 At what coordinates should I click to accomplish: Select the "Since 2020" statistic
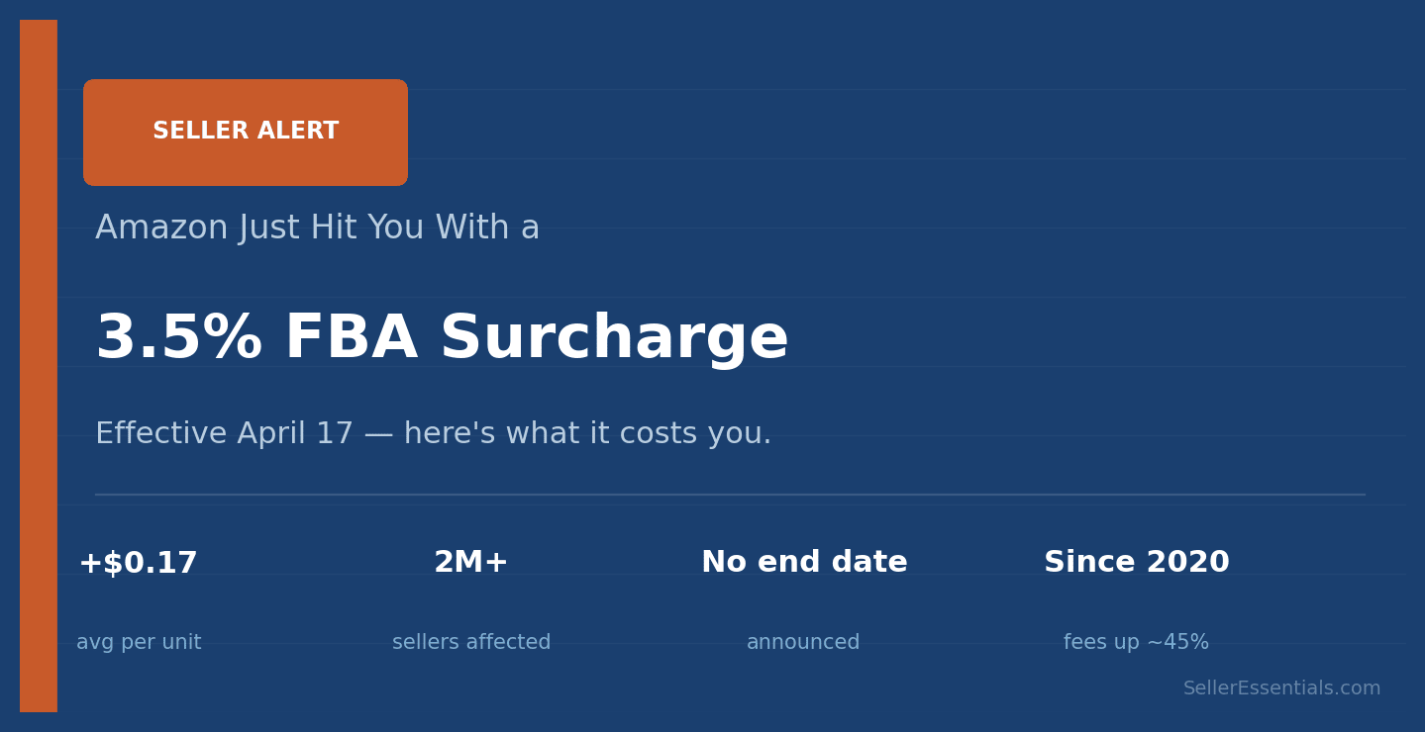point(1137,564)
